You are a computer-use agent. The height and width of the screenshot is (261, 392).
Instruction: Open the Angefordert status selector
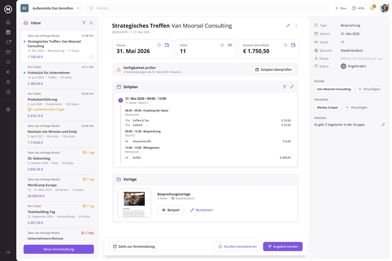354,66
